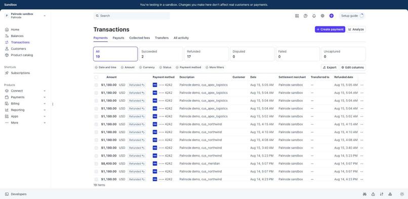Click the Analyze button
The height and width of the screenshot is (199, 408).
tap(356, 29)
